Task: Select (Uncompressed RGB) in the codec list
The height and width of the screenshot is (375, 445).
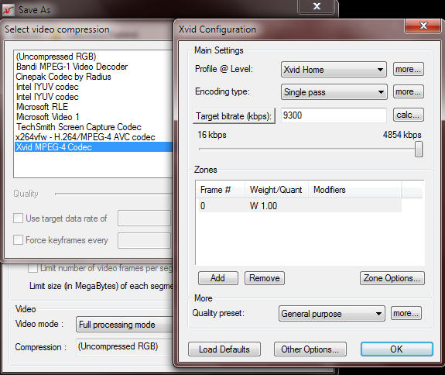Action: click(x=56, y=57)
